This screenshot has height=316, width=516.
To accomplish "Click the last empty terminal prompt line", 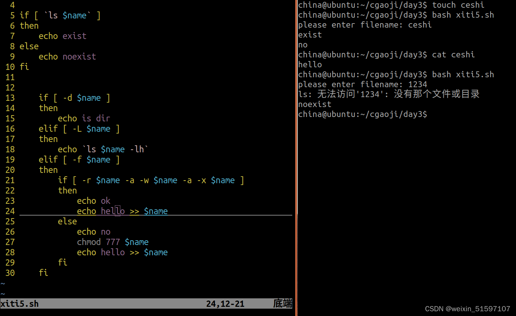I will tap(363, 114).
